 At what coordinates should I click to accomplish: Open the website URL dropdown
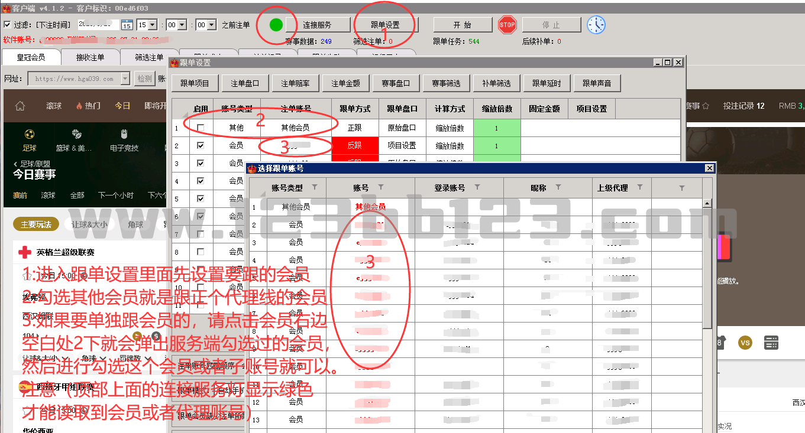tap(125, 79)
